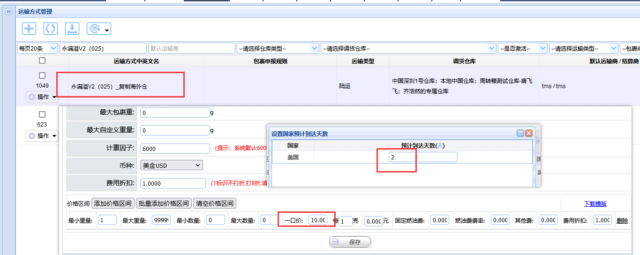Click the 保存 save button
Image resolution: width=640 pixels, height=255 pixels.
(350, 242)
